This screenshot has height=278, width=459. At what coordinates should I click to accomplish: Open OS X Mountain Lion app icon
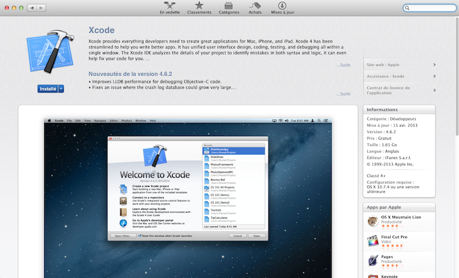pos(373,221)
